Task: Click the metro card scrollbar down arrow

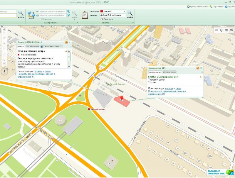Action: coord(69,67)
